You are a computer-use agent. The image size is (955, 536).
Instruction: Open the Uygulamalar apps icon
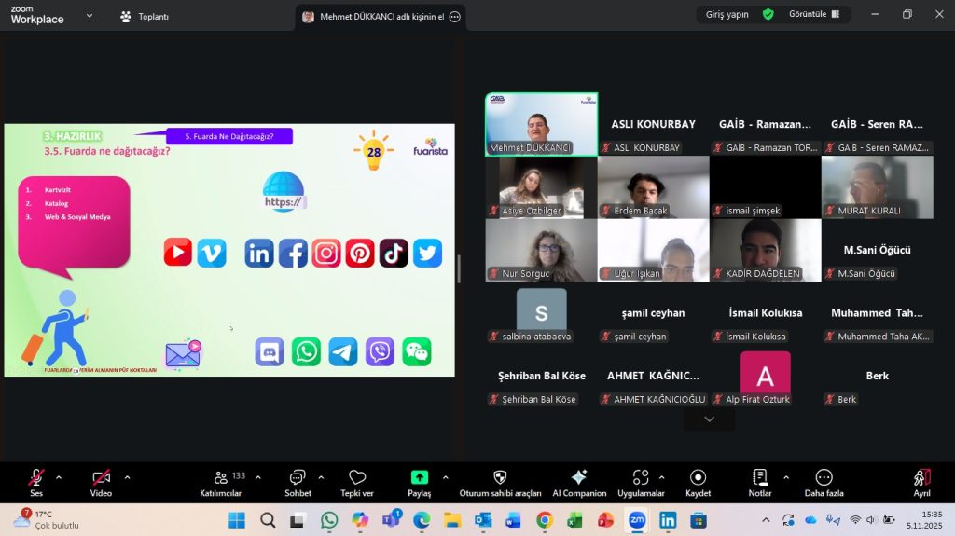pos(641,478)
